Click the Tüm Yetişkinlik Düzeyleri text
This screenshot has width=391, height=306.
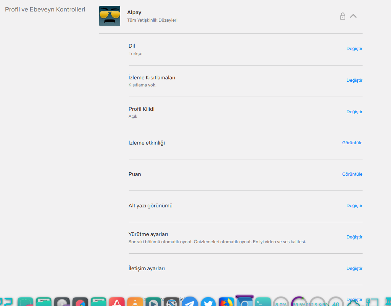click(152, 20)
